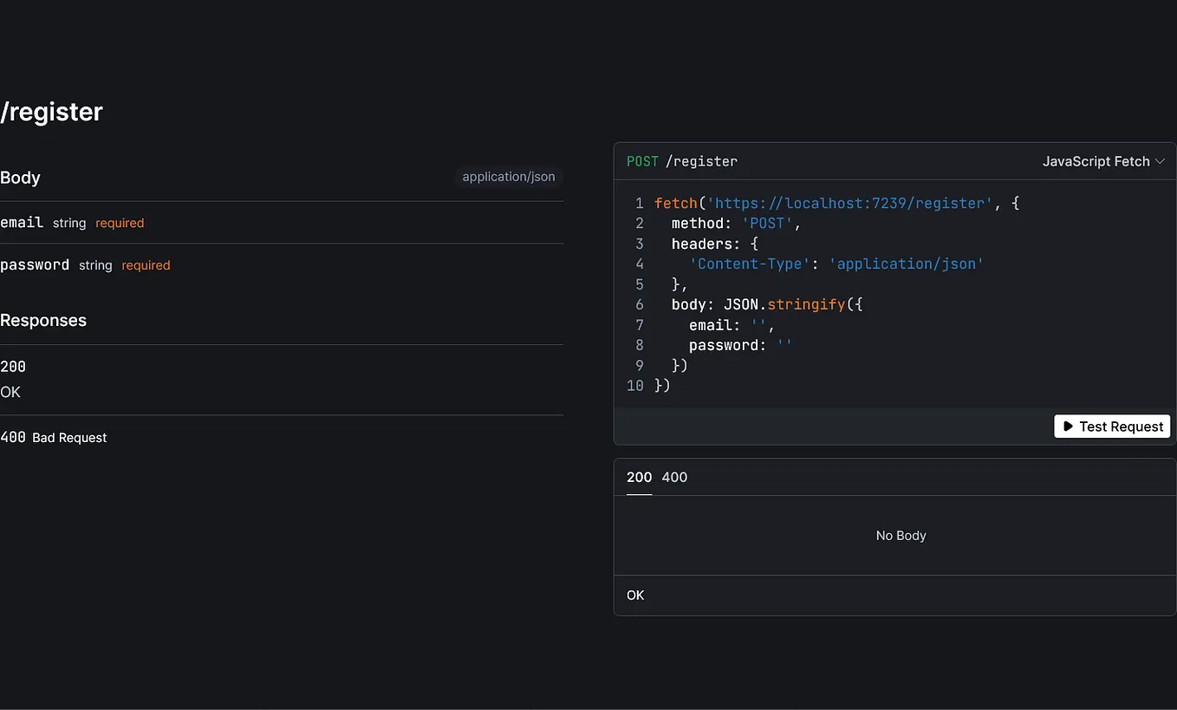Screen dimensions: 1177x710
Task: Click the required tag beside email
Action: pyautogui.click(x=120, y=223)
